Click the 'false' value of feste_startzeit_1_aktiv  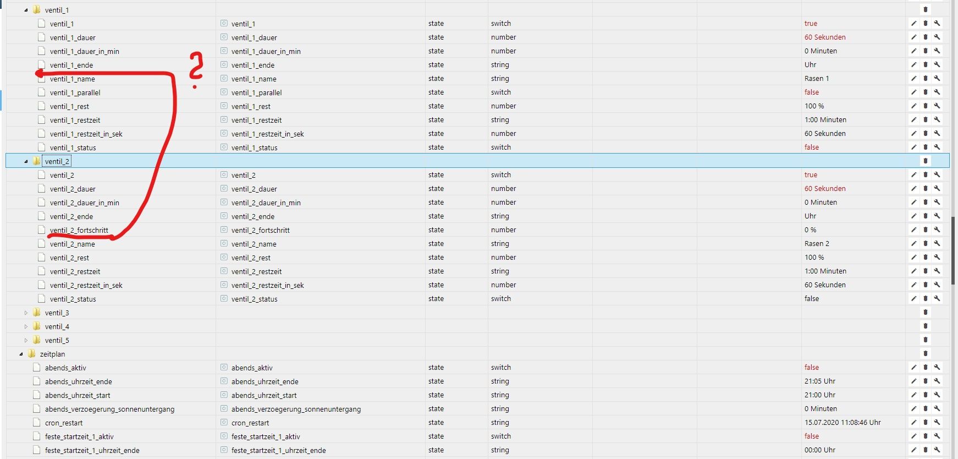coord(812,436)
